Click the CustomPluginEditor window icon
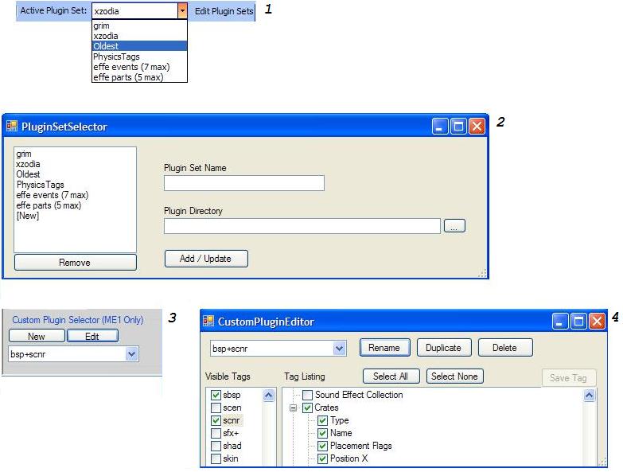The height and width of the screenshot is (472, 623). 209,322
